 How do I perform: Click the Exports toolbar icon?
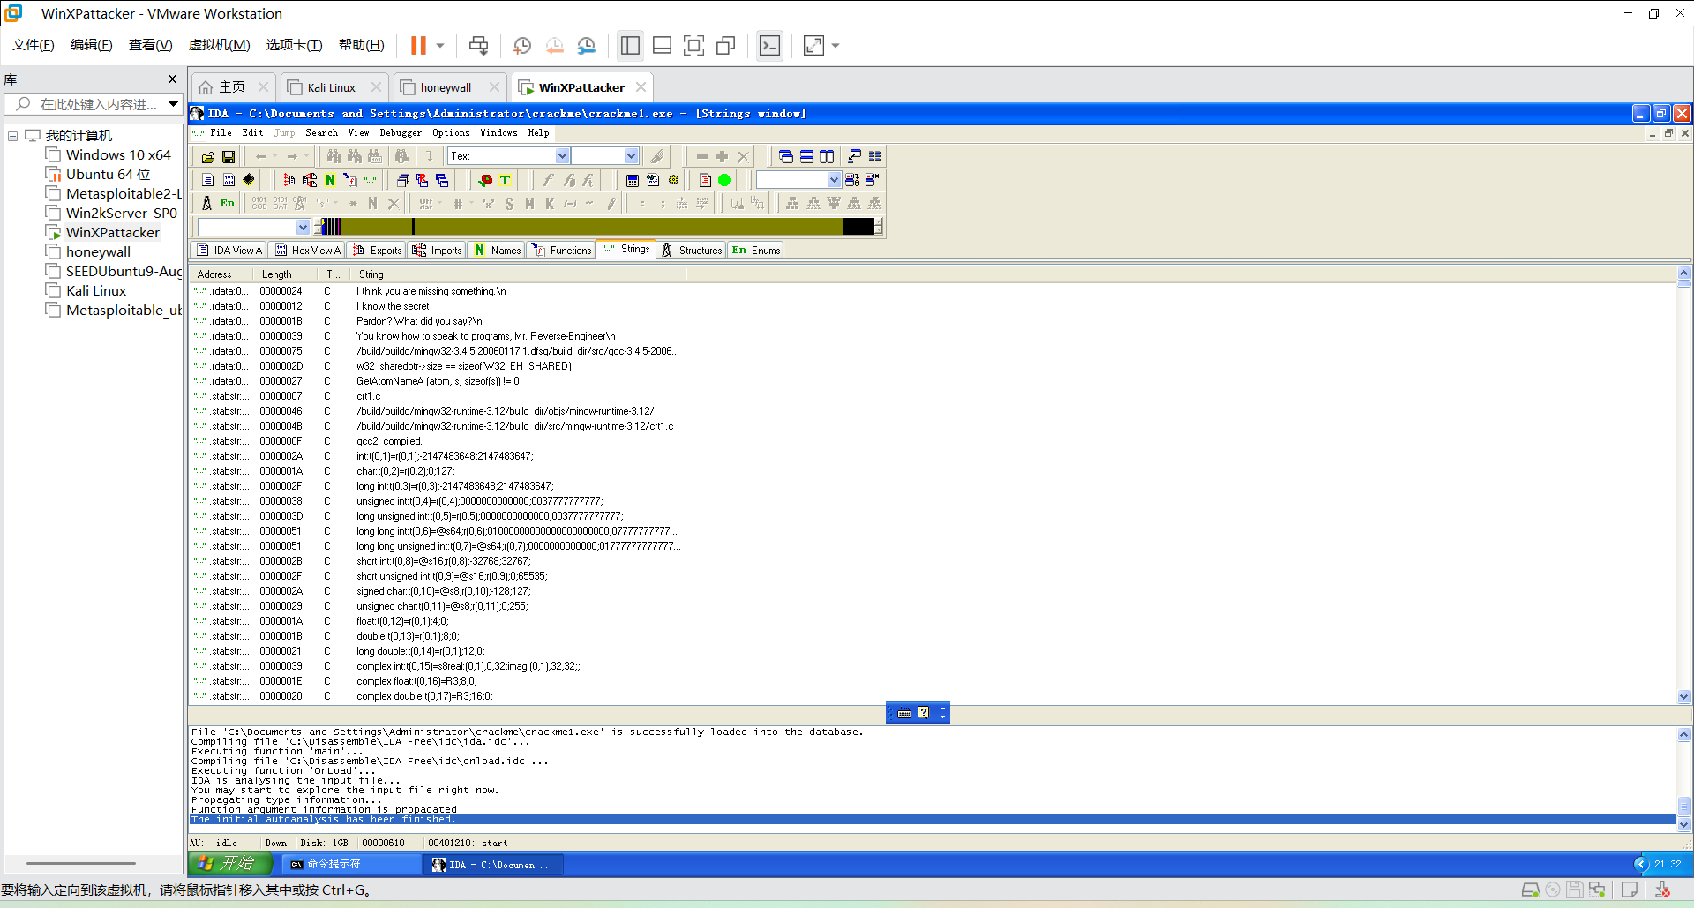pyautogui.click(x=289, y=180)
